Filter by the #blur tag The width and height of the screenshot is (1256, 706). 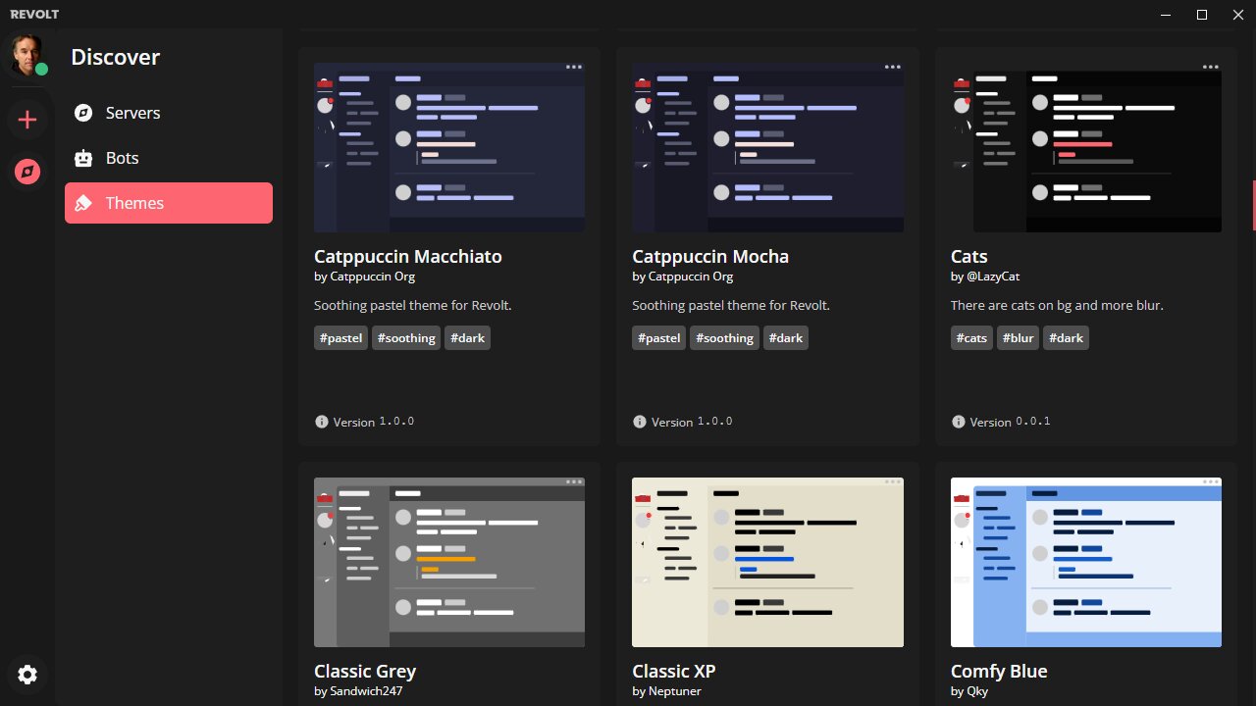[x=1018, y=338]
